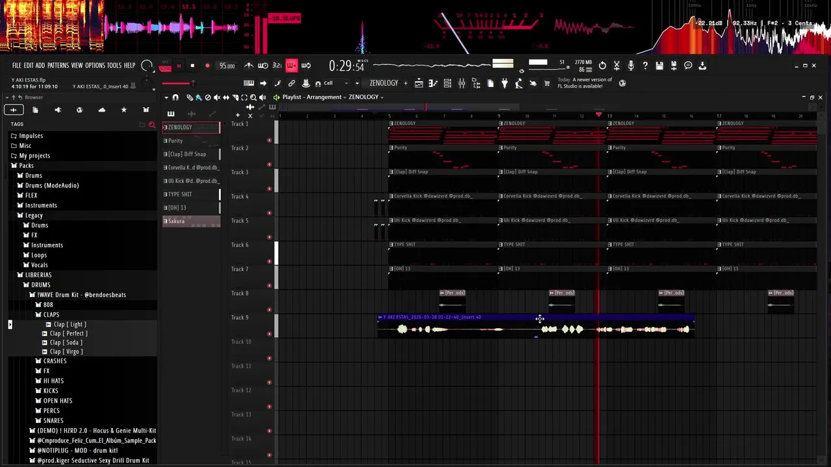Collapse the Packs folder in browser
The height and width of the screenshot is (467, 831).
click(26, 165)
